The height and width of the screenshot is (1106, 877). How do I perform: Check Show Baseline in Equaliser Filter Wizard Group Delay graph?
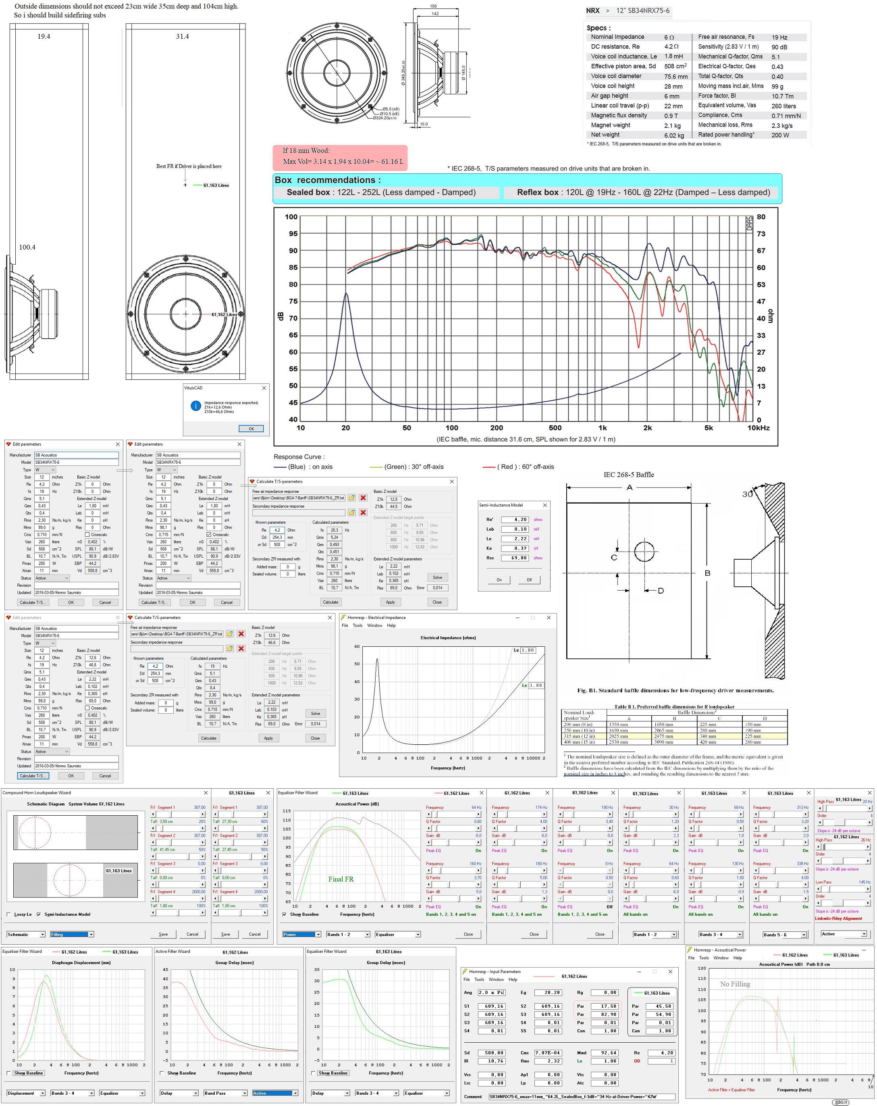tap(314, 1073)
